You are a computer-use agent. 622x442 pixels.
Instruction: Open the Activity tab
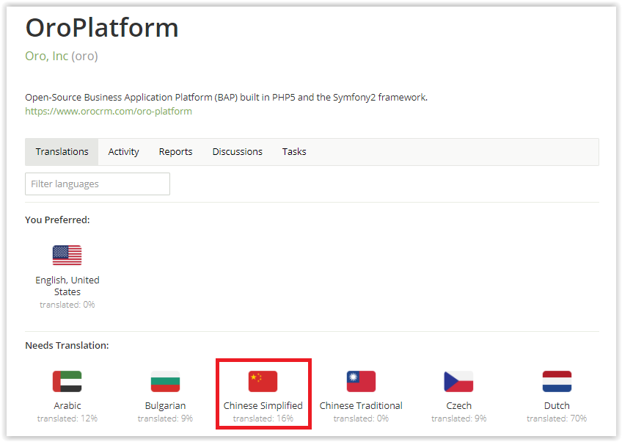pos(123,152)
